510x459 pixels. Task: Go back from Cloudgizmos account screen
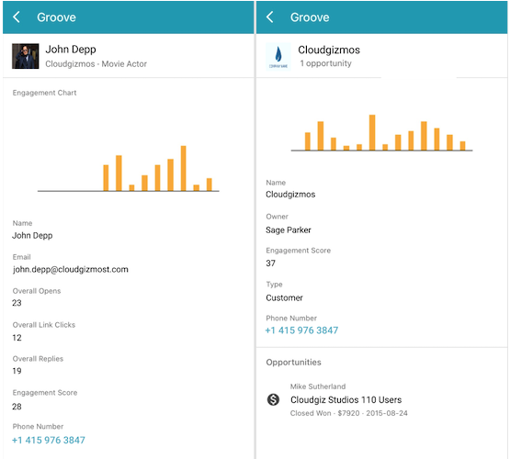(x=269, y=17)
